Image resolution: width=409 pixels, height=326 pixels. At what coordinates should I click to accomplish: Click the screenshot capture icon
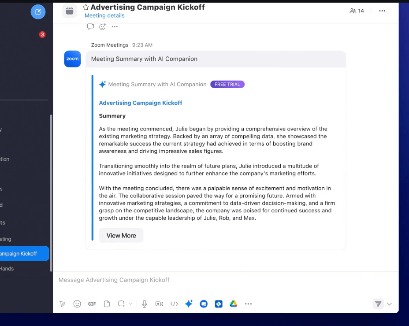click(x=122, y=304)
